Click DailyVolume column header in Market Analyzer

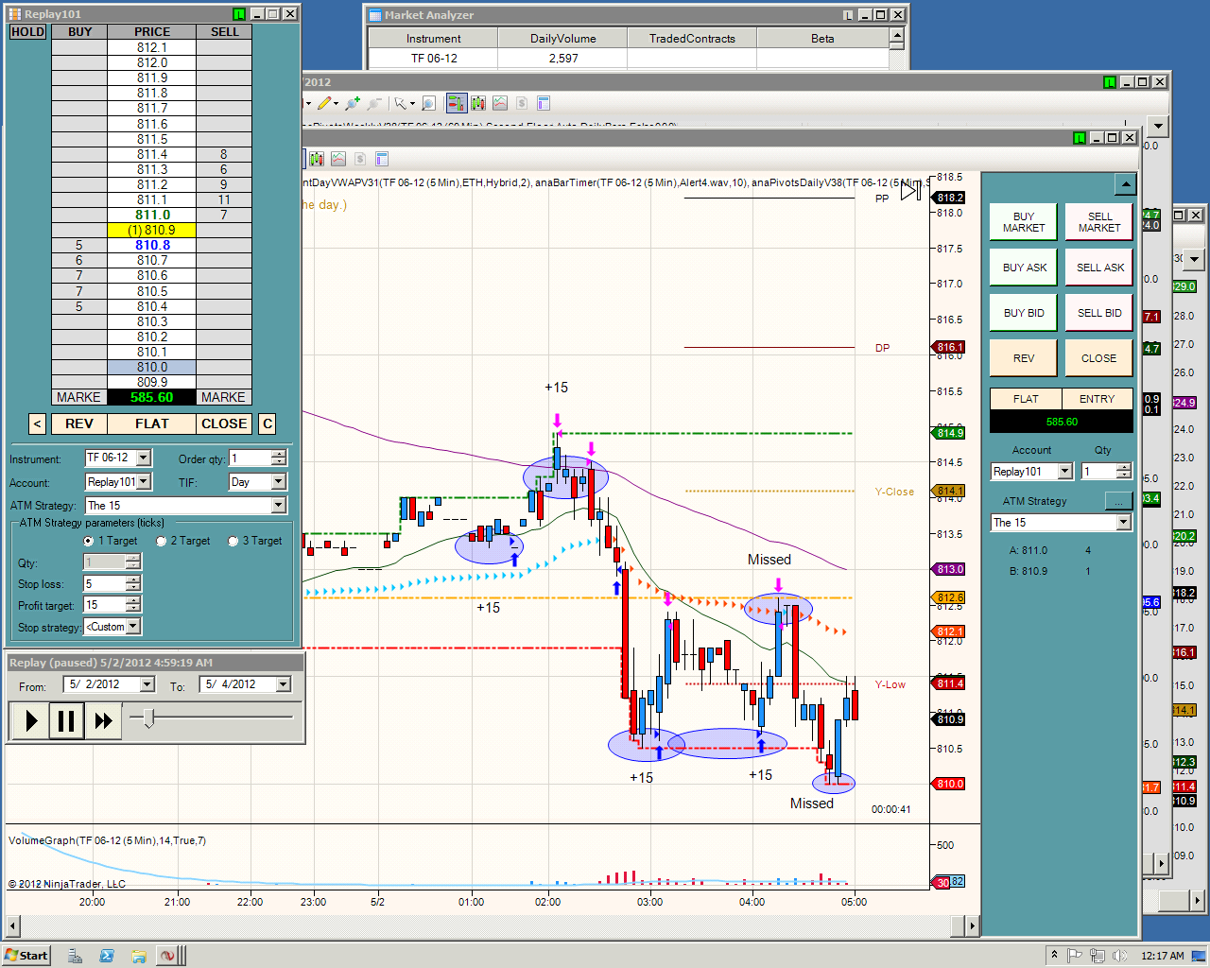pyautogui.click(x=562, y=39)
